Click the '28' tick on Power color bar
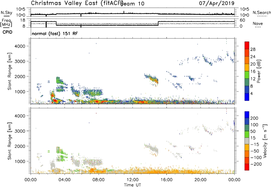The image size is (271, 187). point(253,49)
